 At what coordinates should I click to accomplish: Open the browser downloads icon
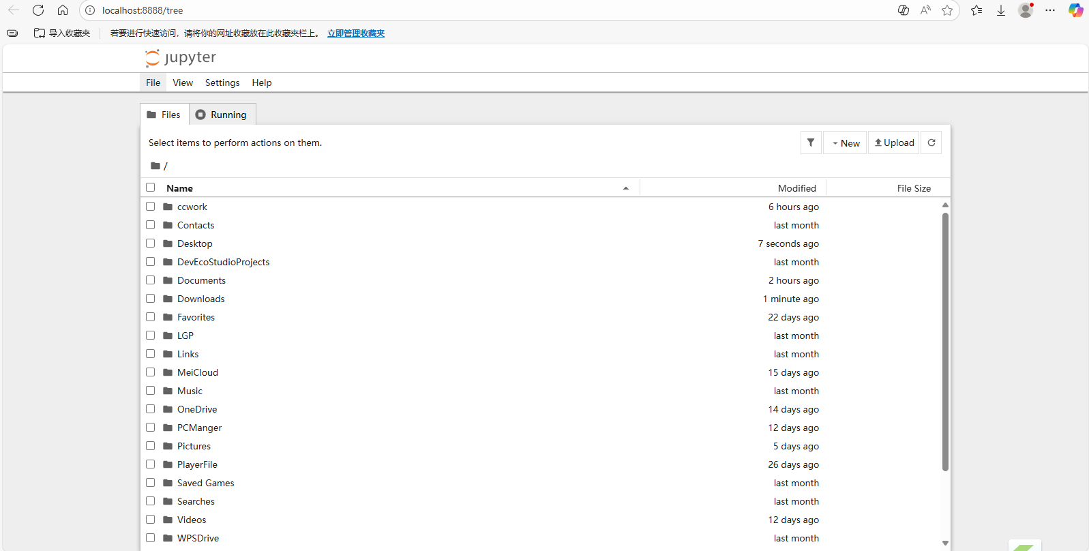click(x=1001, y=10)
